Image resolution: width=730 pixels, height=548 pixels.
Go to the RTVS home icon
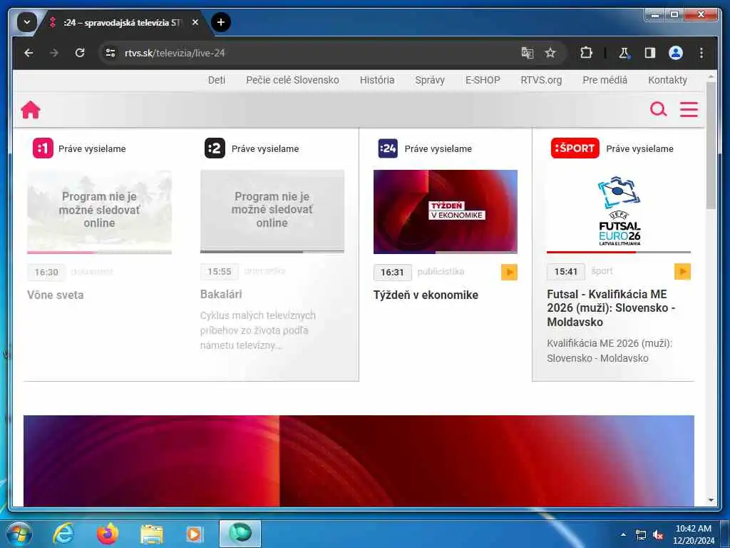click(31, 110)
